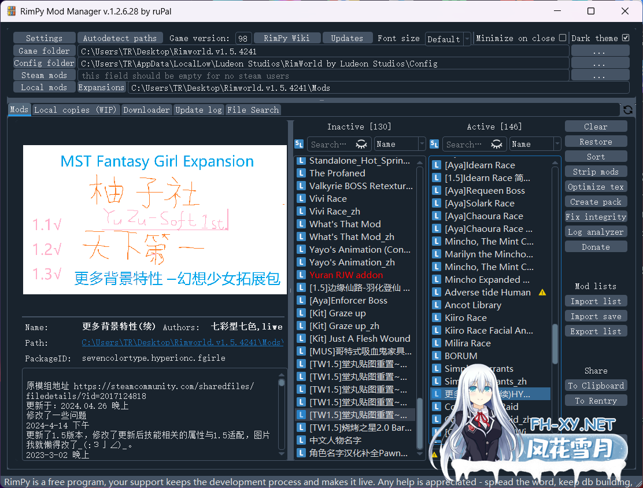643x488 pixels.
Task: Click the RimPy app icon in the title bar
Action: (11, 11)
